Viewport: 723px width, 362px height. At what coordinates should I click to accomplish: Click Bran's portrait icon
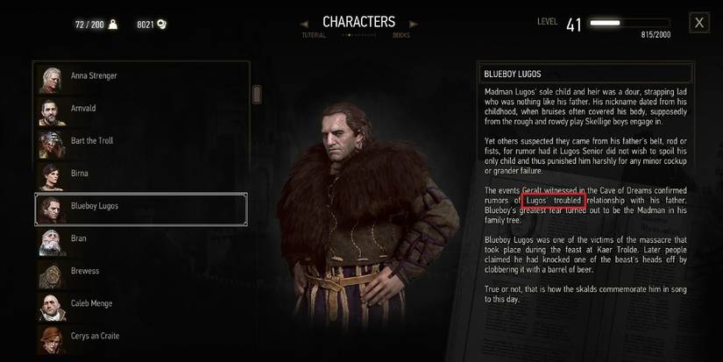[52, 242]
